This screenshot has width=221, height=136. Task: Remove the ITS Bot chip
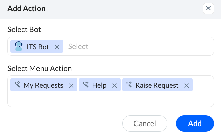pos(57,47)
